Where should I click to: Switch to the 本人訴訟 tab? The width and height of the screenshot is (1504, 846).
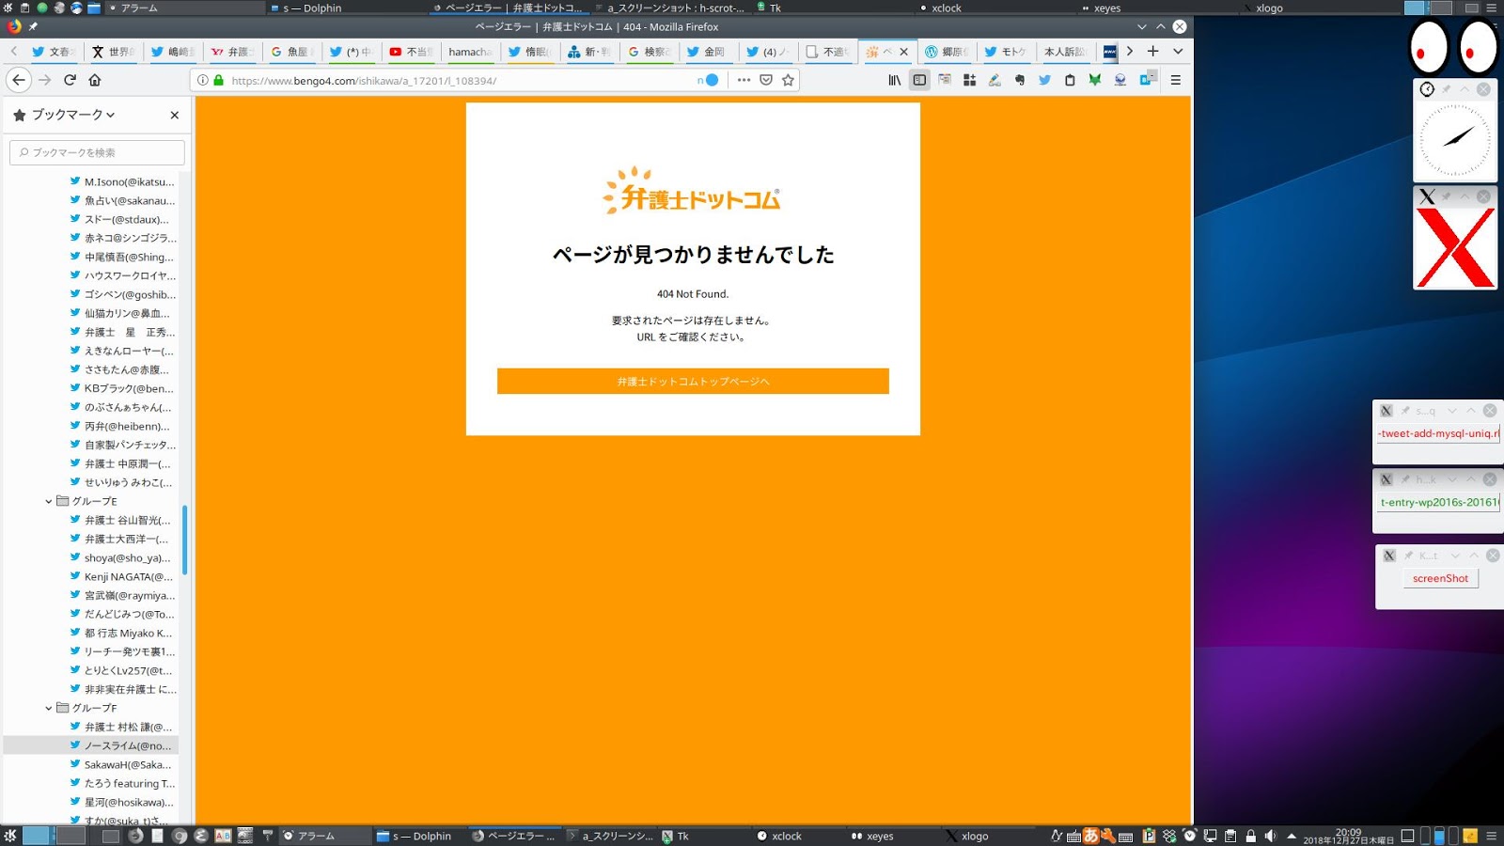tap(1066, 52)
